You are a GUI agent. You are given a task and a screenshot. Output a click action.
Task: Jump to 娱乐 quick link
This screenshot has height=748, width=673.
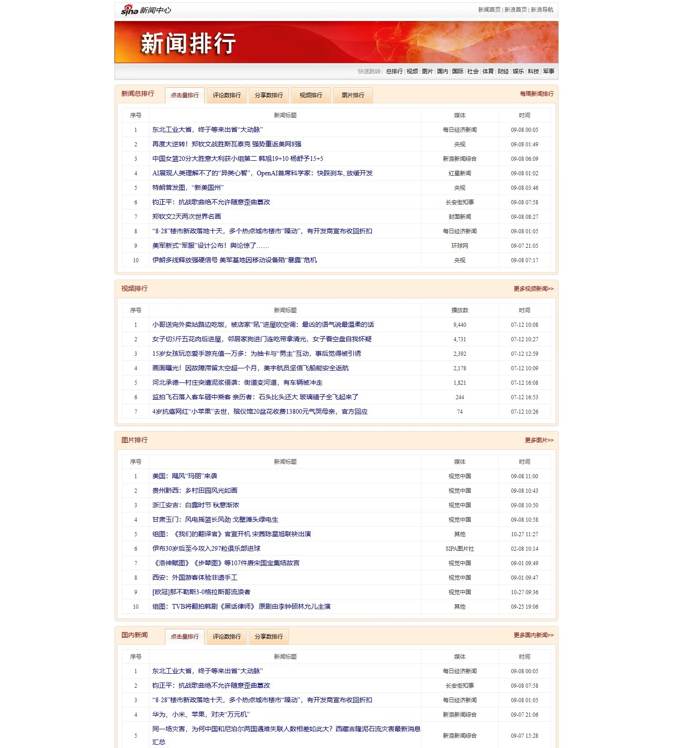(x=518, y=72)
